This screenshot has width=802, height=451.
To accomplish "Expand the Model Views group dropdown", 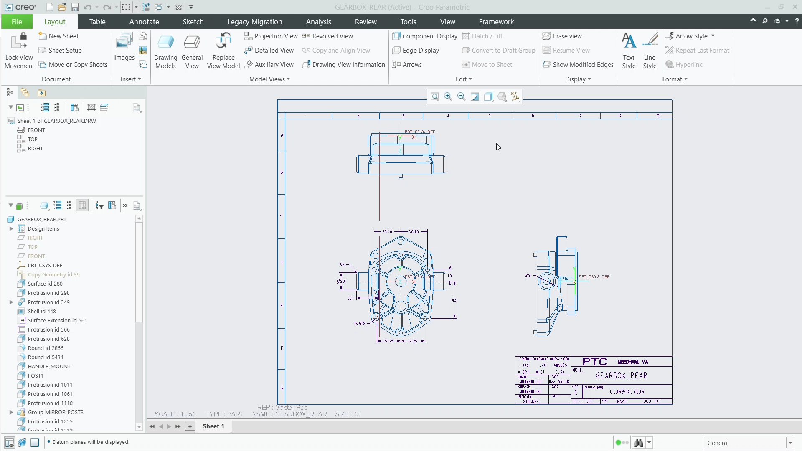I will 269,79.
